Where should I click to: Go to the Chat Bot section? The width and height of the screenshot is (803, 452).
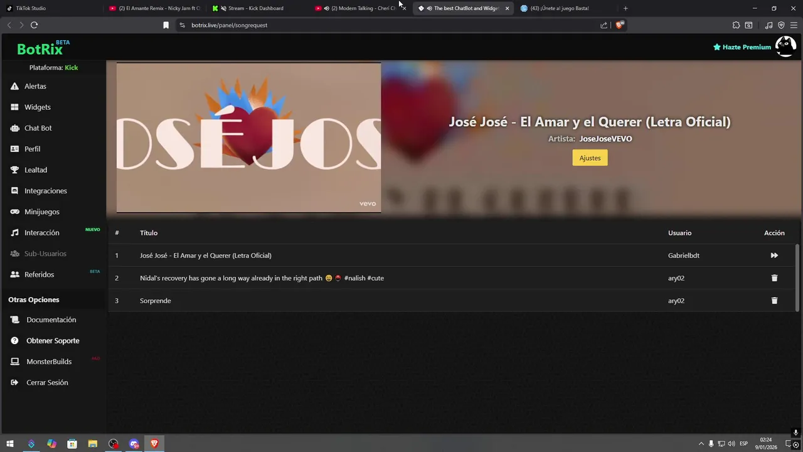point(38,128)
